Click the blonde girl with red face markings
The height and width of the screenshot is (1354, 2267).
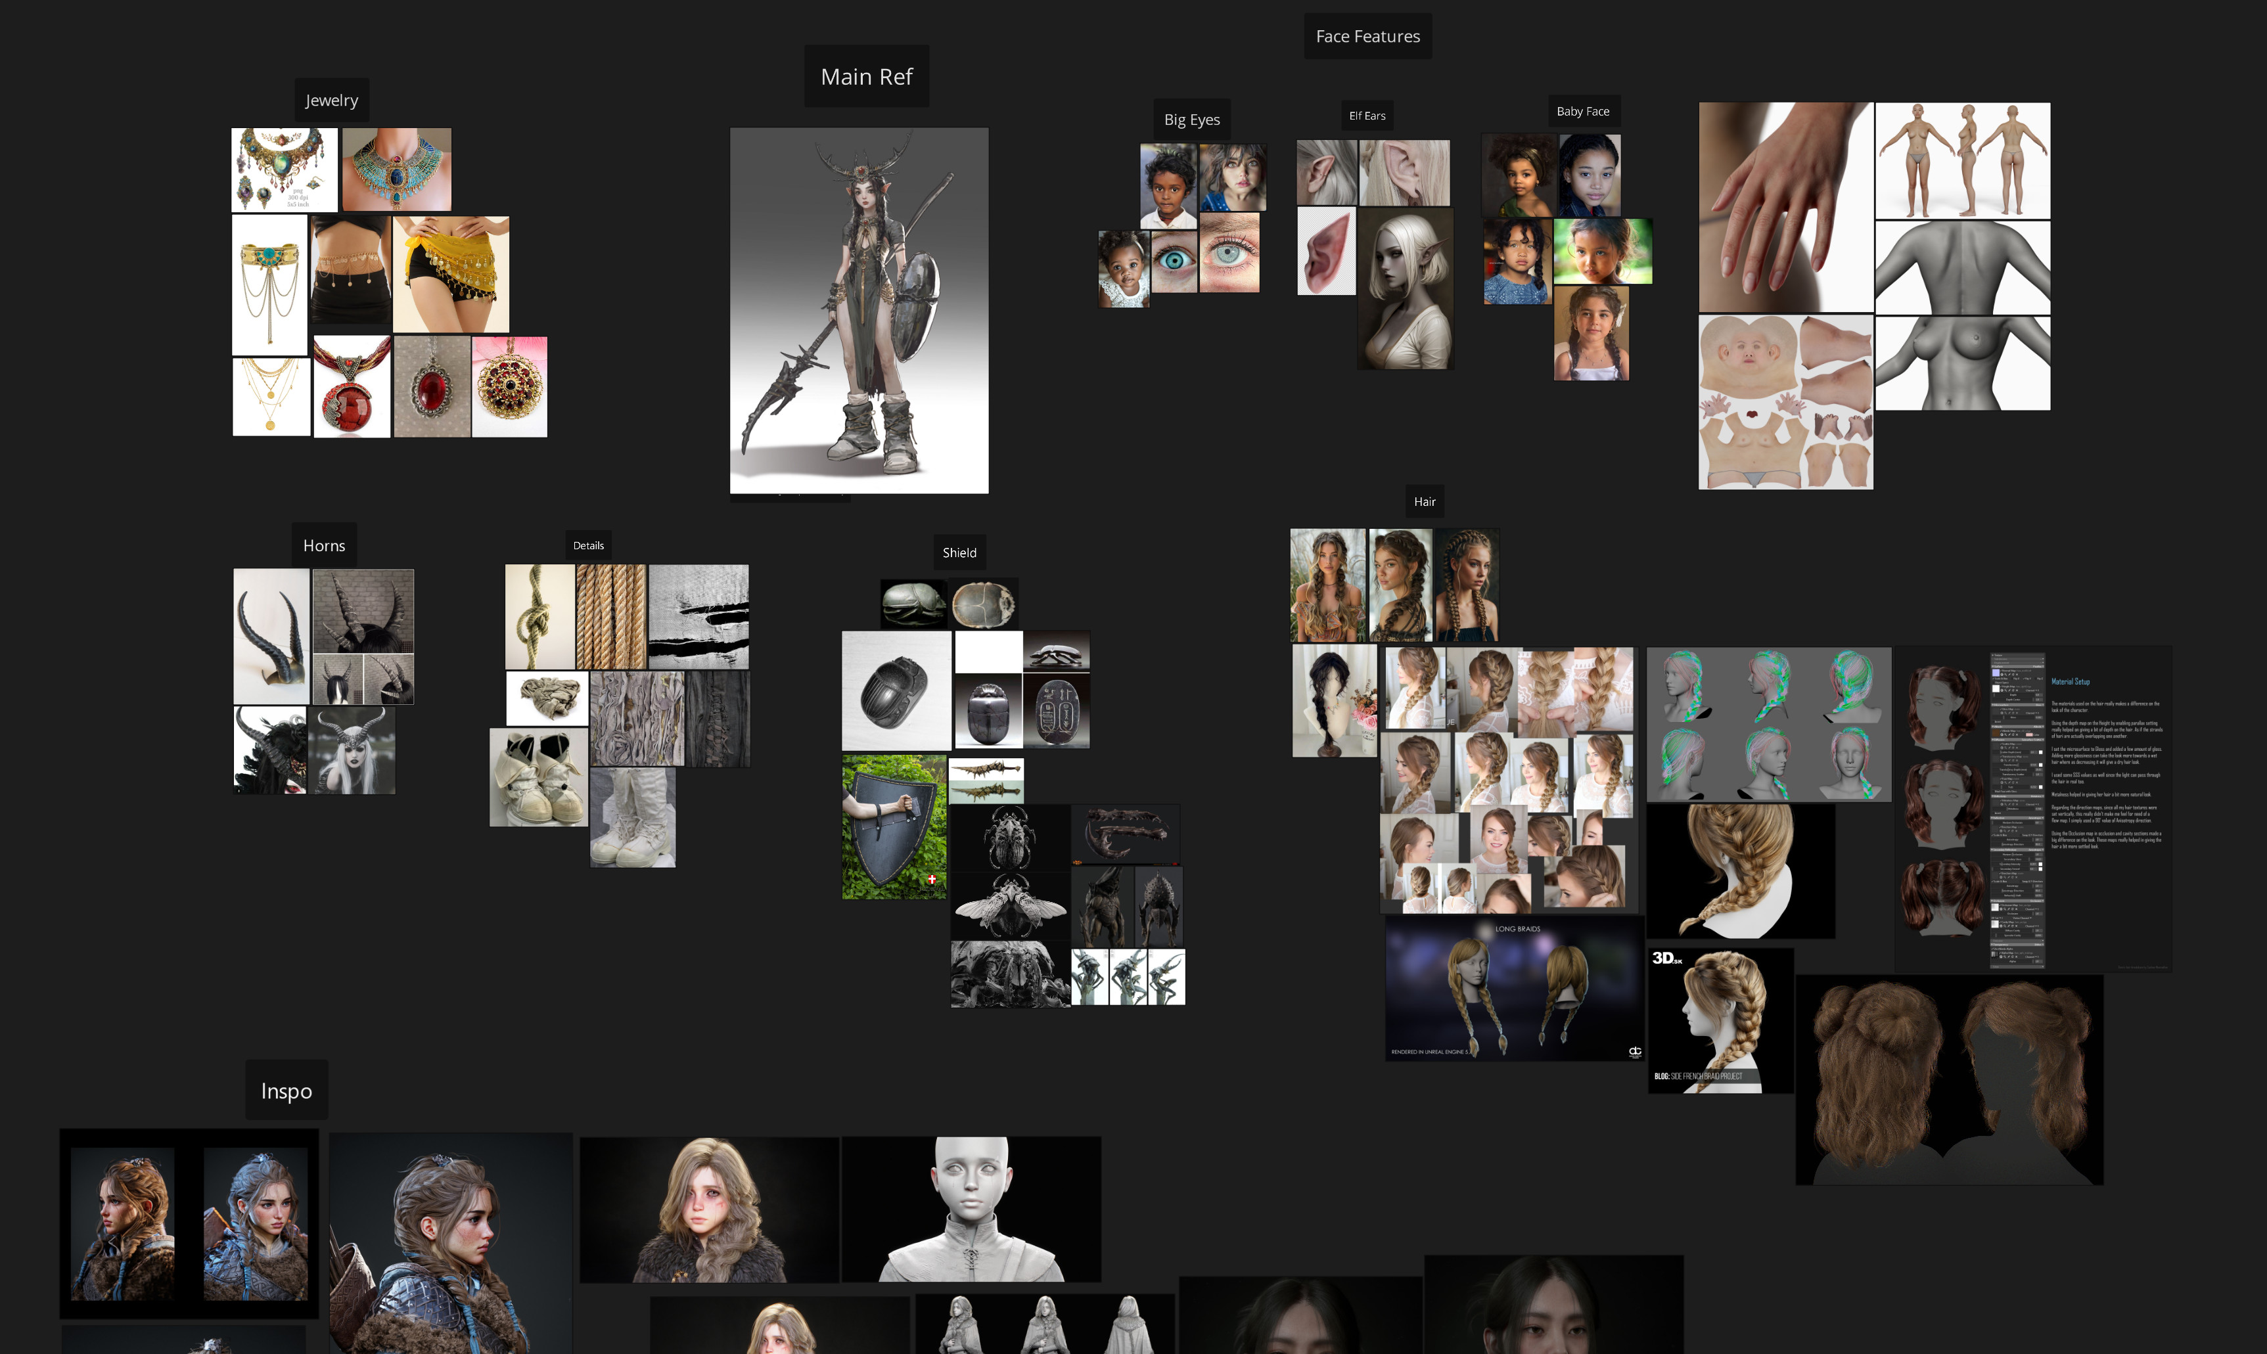tap(709, 1210)
